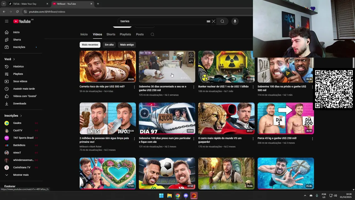Open a new browser tab

[98, 4]
